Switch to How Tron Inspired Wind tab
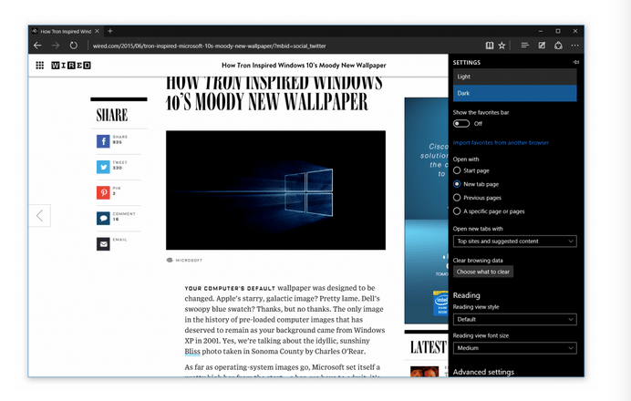Viewport: 631px width, 401px height. [65, 31]
